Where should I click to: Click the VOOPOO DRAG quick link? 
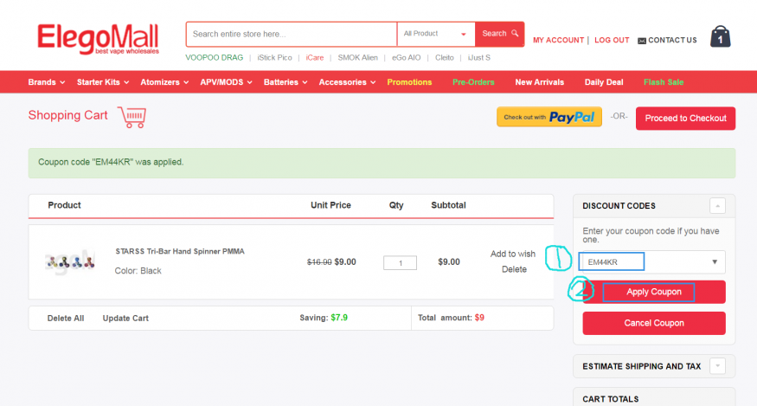[x=215, y=57]
